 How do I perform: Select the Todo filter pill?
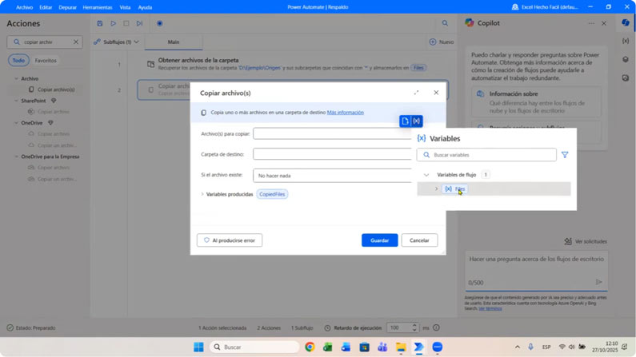click(18, 61)
